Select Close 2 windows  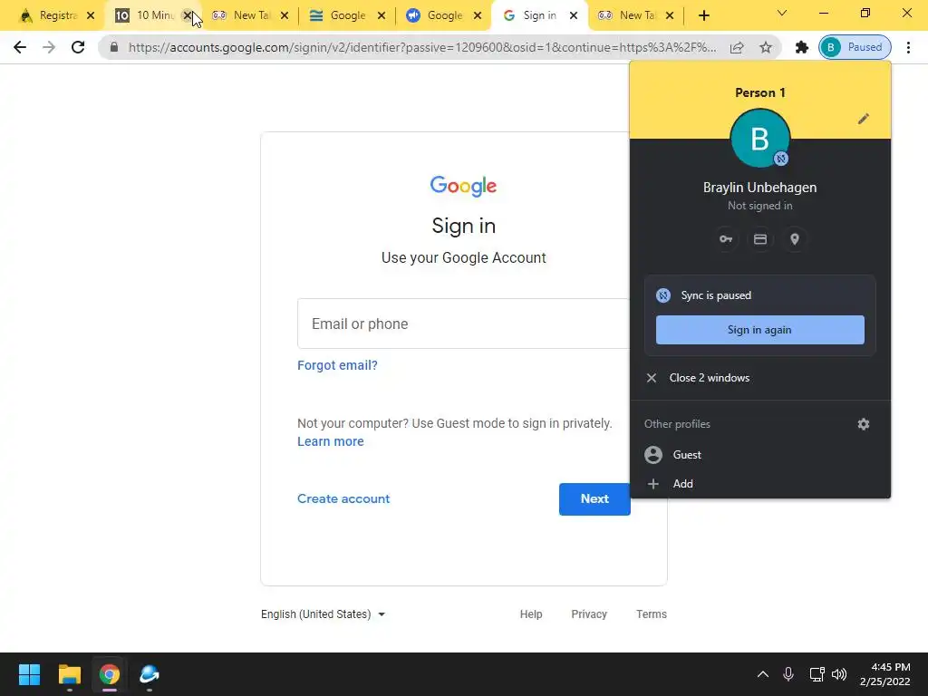point(760,378)
